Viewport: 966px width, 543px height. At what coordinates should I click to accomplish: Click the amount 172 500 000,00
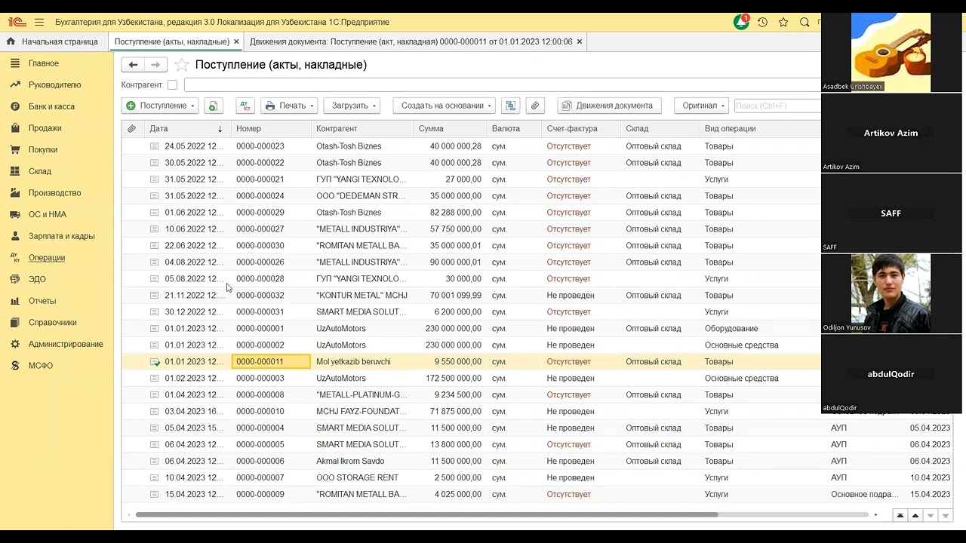point(458,379)
